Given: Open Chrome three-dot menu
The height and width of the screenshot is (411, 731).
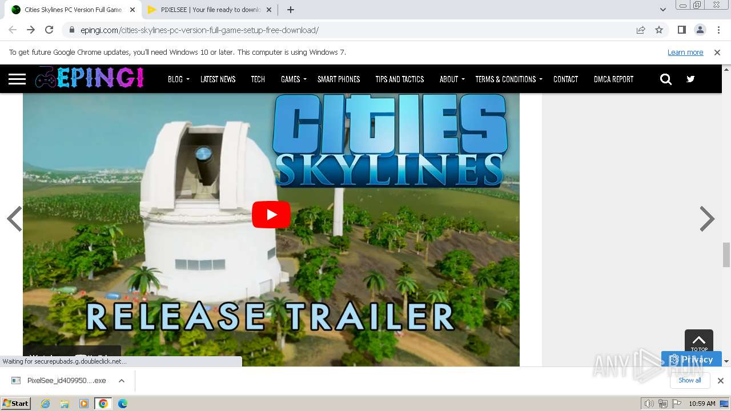Looking at the screenshot, I should (x=718, y=30).
